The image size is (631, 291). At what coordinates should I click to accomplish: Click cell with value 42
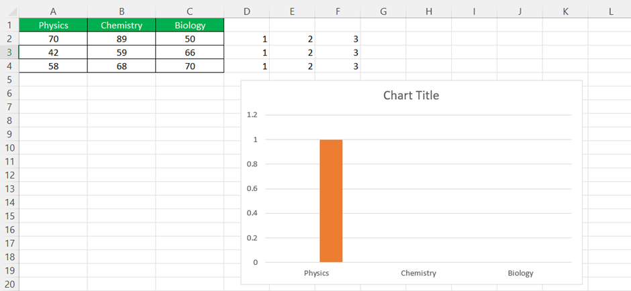(53, 53)
